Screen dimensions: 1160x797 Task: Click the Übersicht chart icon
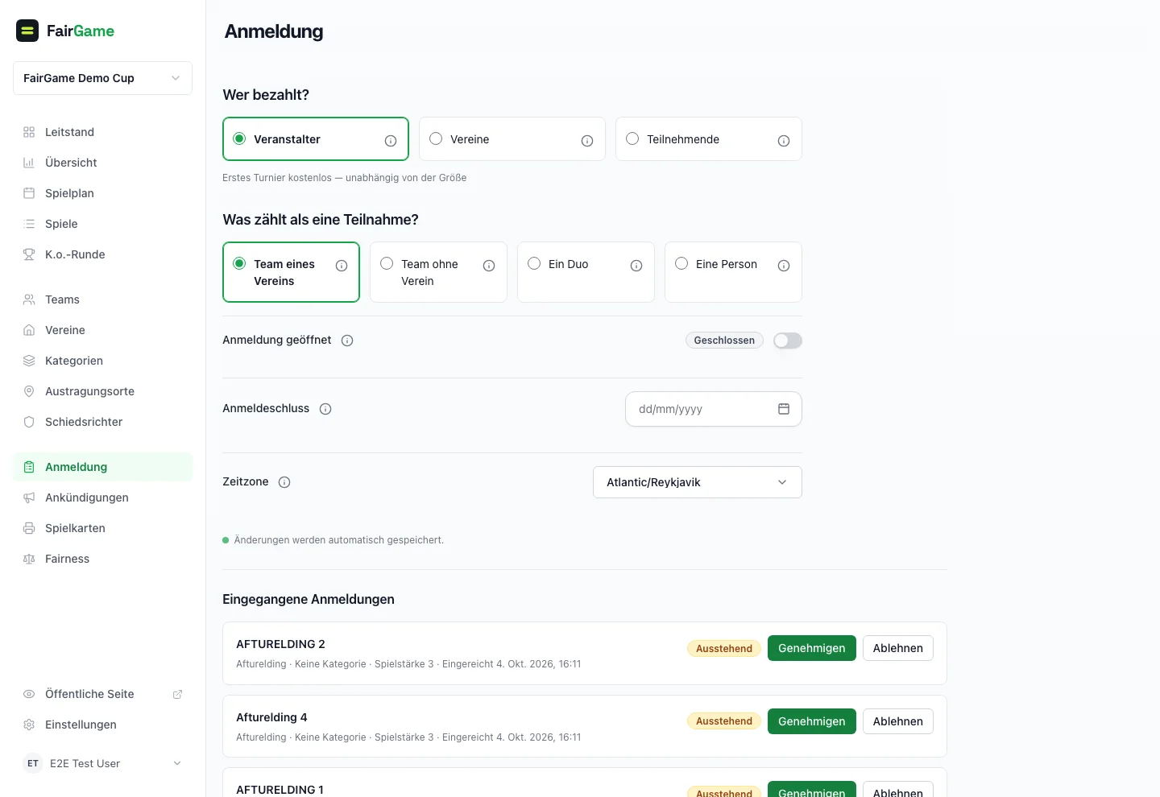coord(29,163)
